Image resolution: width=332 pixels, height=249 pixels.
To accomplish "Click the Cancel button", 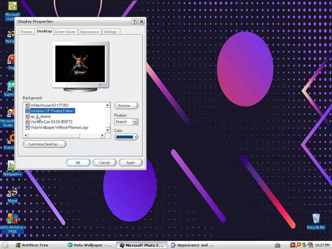I will (104, 163).
